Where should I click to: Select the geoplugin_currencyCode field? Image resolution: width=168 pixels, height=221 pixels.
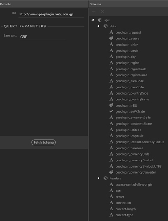[133, 154]
